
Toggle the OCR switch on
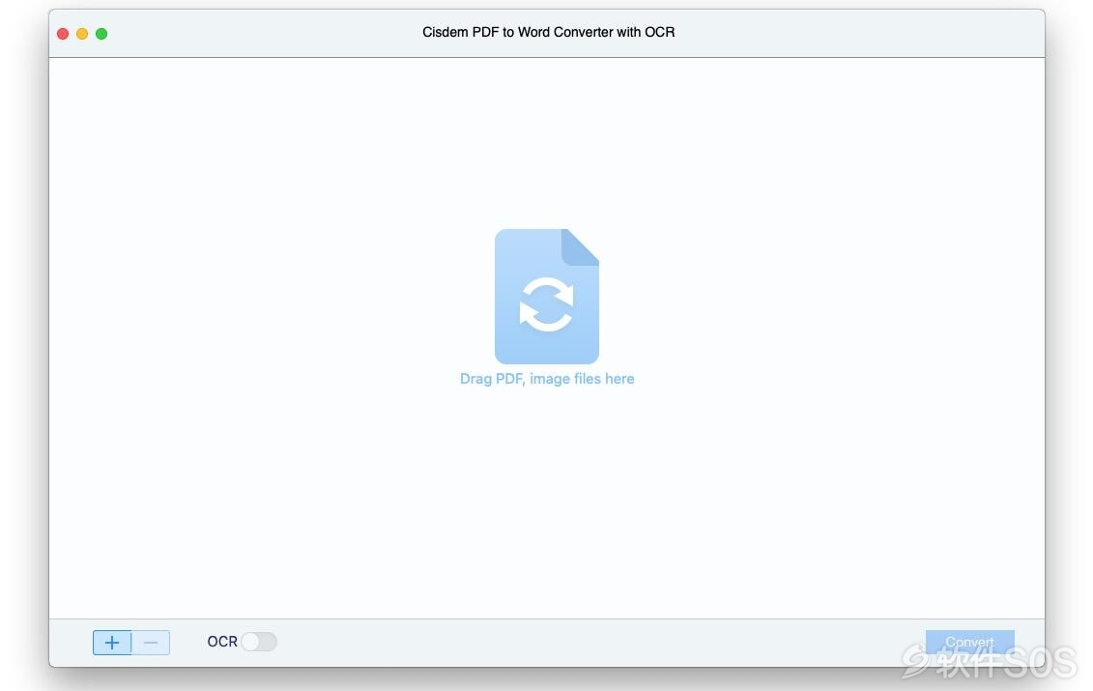click(259, 642)
